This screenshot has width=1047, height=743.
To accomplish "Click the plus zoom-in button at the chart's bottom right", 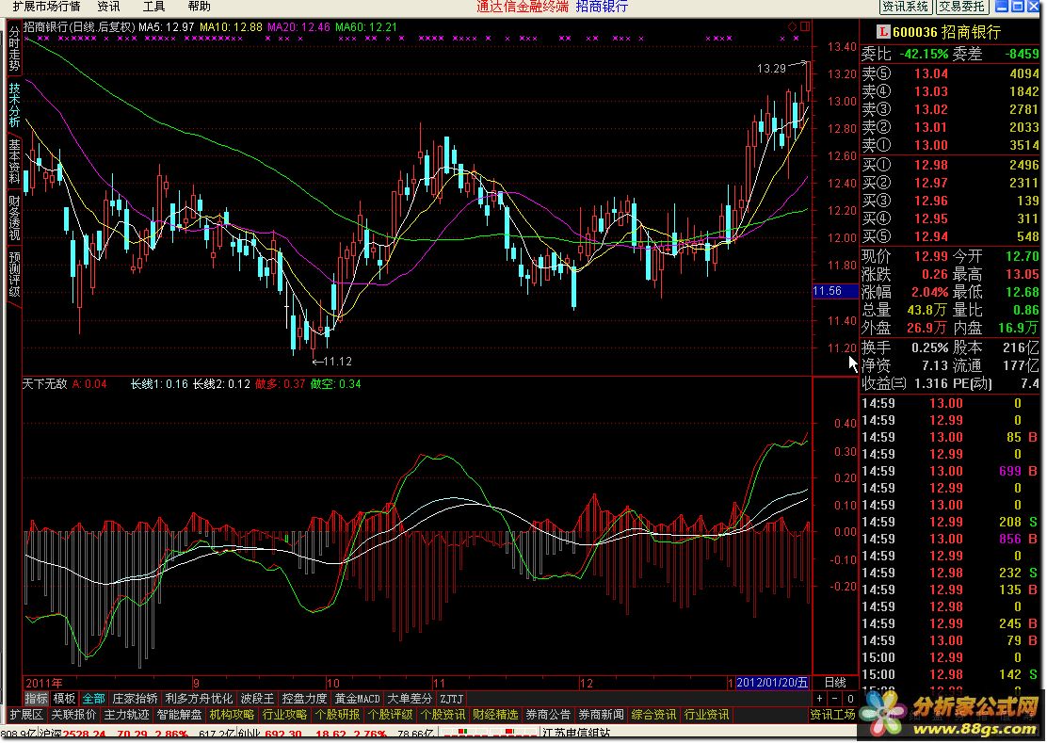I will pos(820,699).
